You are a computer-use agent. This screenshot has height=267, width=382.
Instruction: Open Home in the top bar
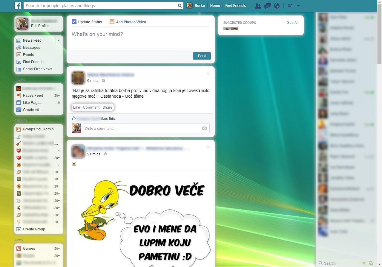[x=215, y=6]
